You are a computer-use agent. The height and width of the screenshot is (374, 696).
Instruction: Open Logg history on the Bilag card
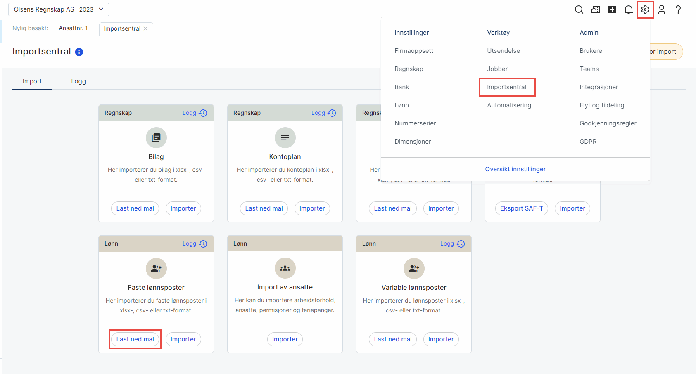tap(195, 113)
